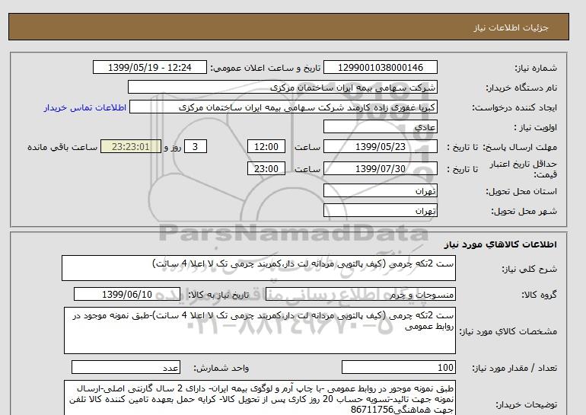
Task: Click the label استان محل تحویل
Action: 521,191
